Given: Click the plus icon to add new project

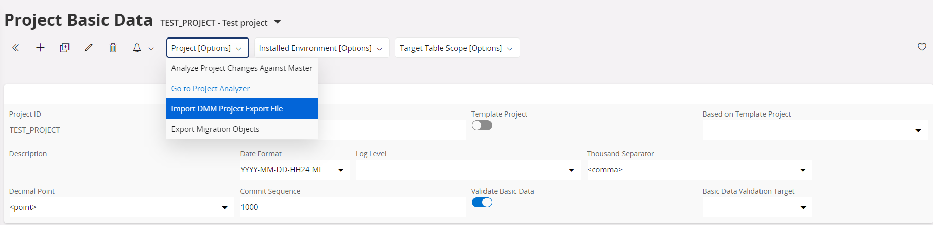Looking at the screenshot, I should coord(40,48).
